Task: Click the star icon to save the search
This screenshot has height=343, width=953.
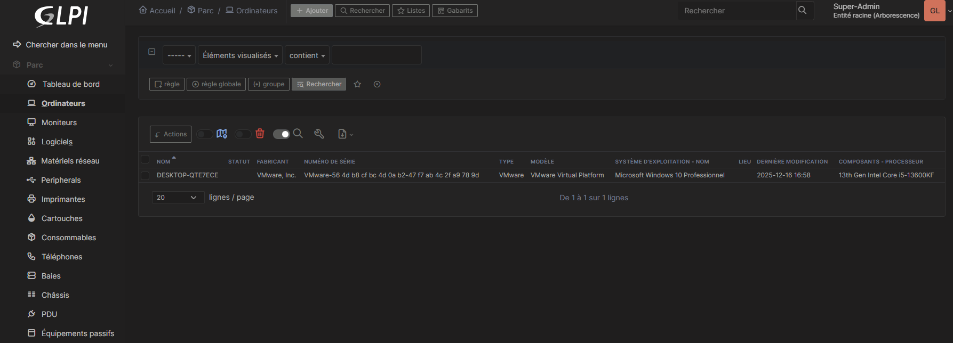Action: tap(357, 84)
